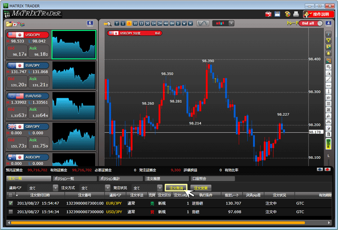Select the GBP/JPY currency pair header
Image resolution: width=338 pixels, height=230 pixels.
point(27,126)
